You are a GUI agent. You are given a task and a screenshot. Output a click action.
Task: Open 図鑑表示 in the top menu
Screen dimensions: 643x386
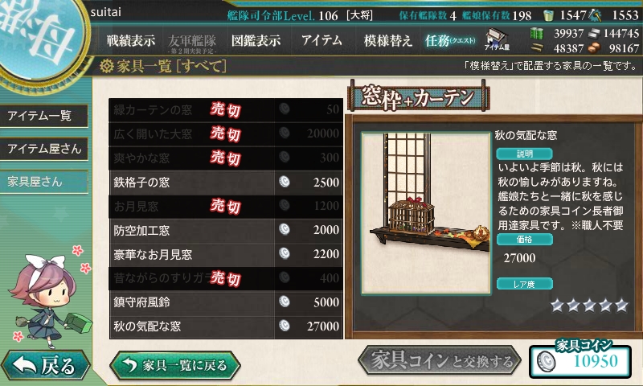coord(256,40)
